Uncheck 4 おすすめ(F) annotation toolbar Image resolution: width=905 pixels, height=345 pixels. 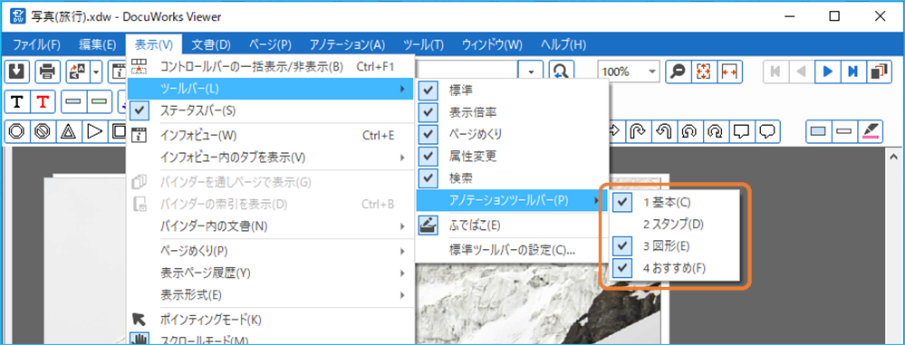point(674,268)
